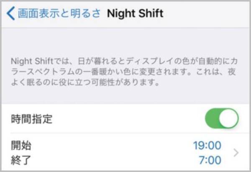
Task: Select the 終了 label
Action: [21, 161]
